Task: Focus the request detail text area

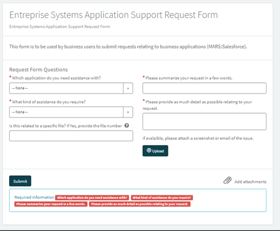Action: [204, 122]
